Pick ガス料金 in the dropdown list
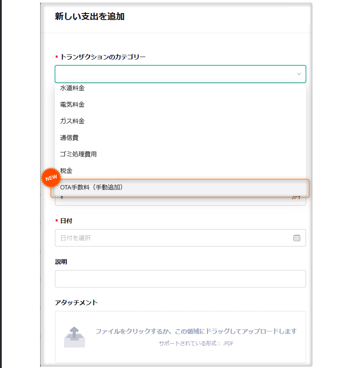The image size is (347, 368). [x=180, y=121]
